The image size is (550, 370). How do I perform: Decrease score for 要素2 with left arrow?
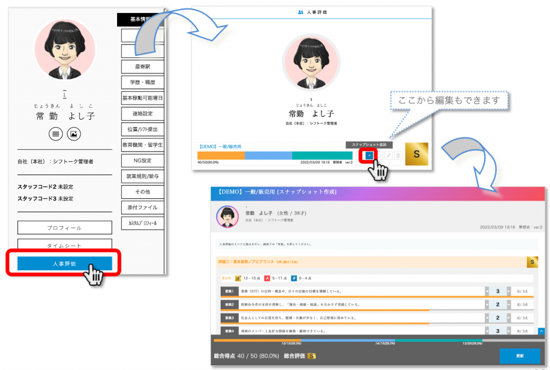(x=487, y=305)
